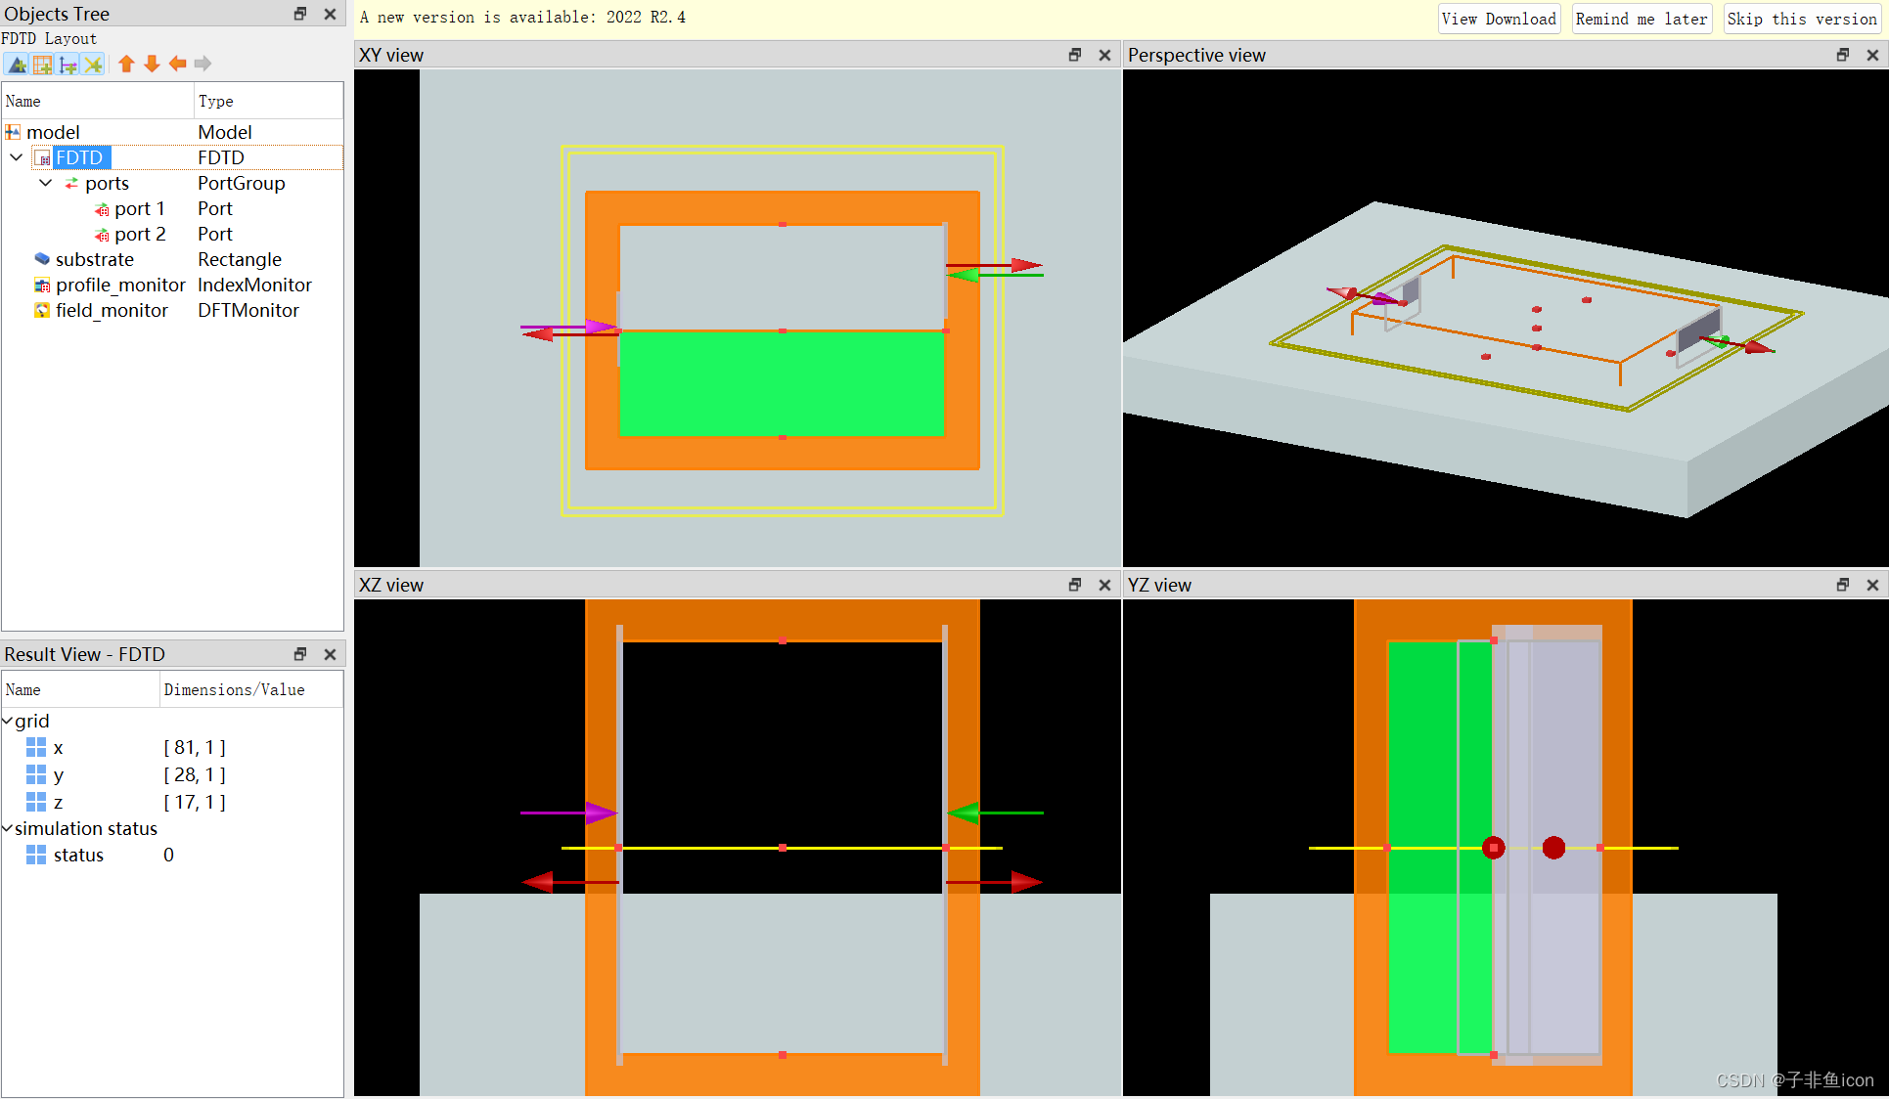
Task: Click the gray right arrow icon
Action: 202,65
